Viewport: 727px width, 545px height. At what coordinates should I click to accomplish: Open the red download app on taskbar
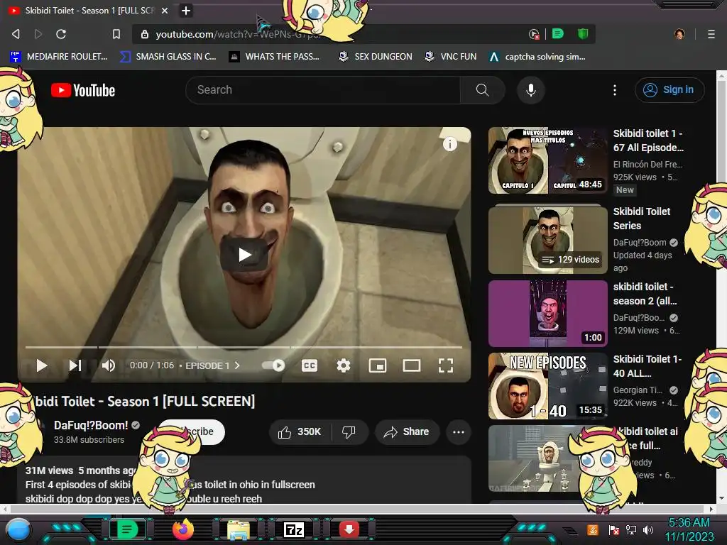point(349,529)
